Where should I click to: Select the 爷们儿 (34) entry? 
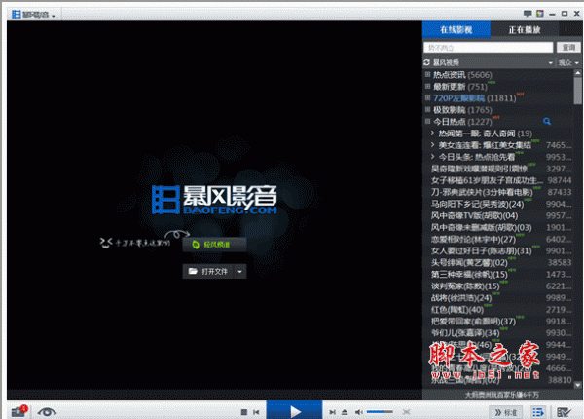click(x=501, y=333)
